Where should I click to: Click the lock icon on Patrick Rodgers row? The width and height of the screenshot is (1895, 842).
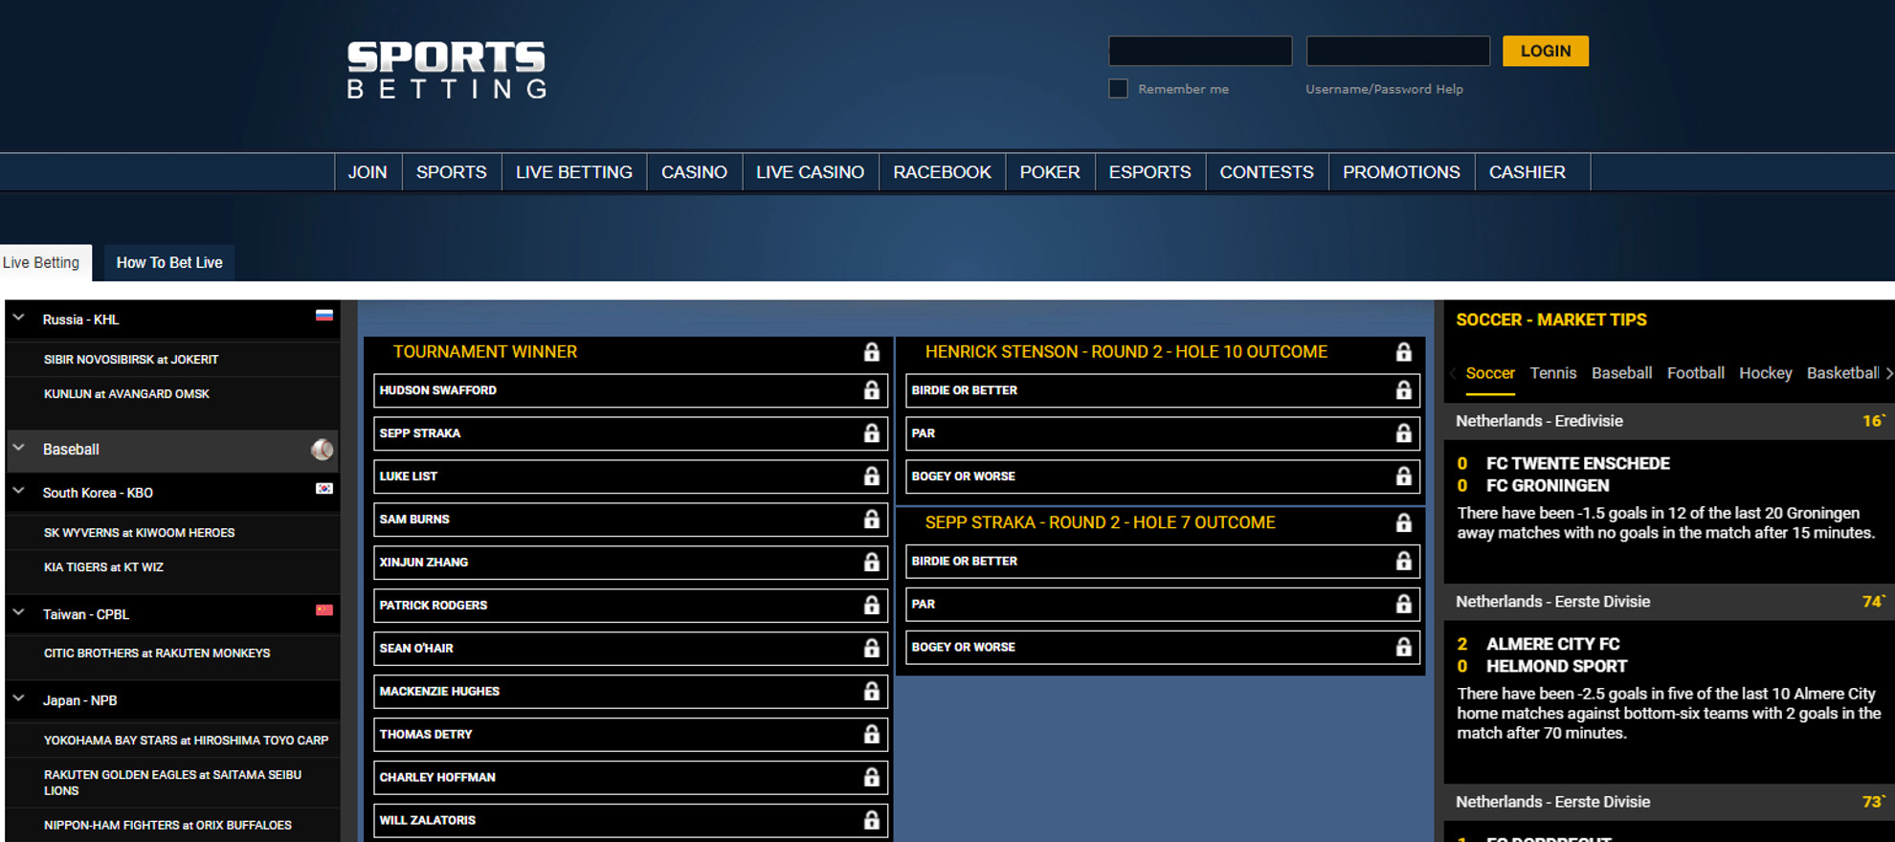pyautogui.click(x=871, y=606)
